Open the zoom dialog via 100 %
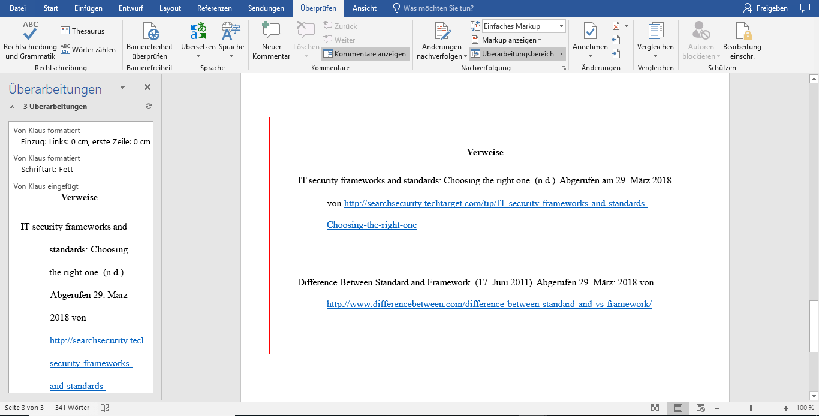This screenshot has height=416, width=819. 805,408
